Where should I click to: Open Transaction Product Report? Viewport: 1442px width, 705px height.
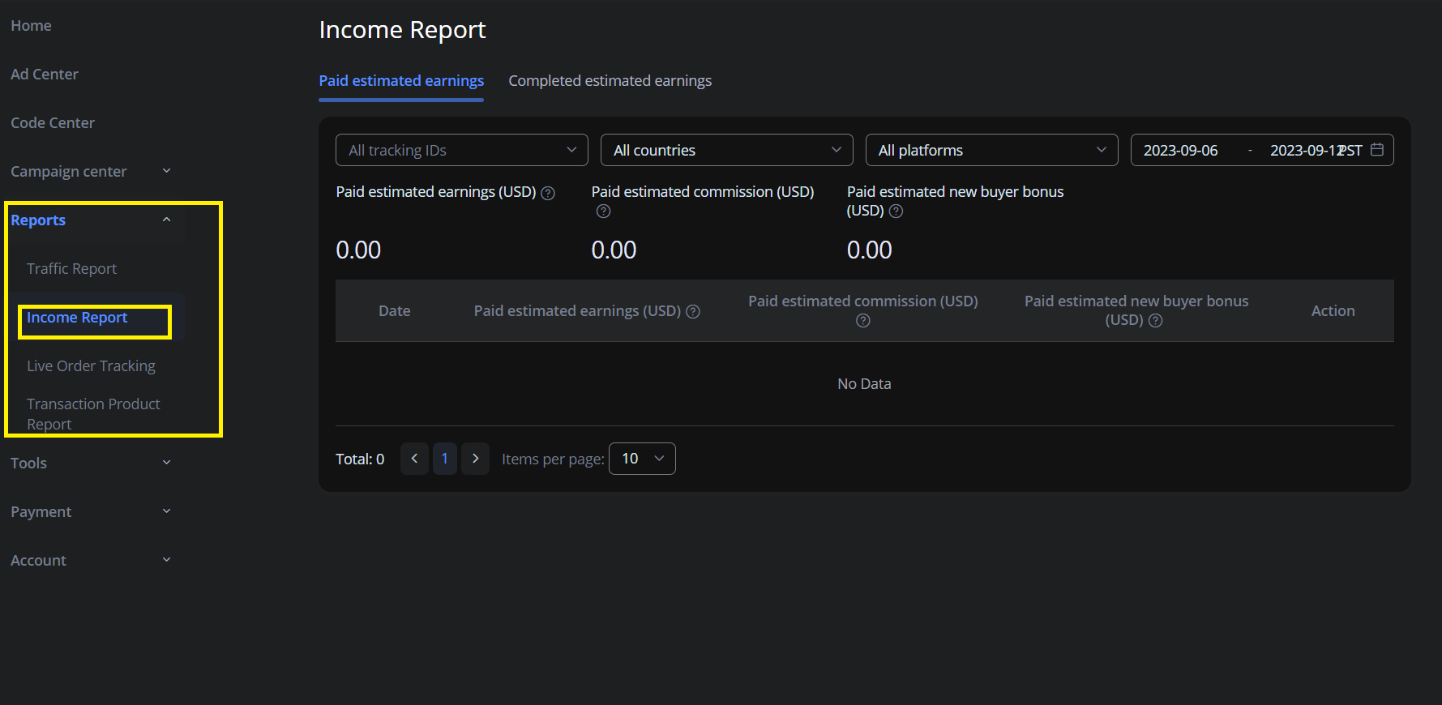pos(93,414)
